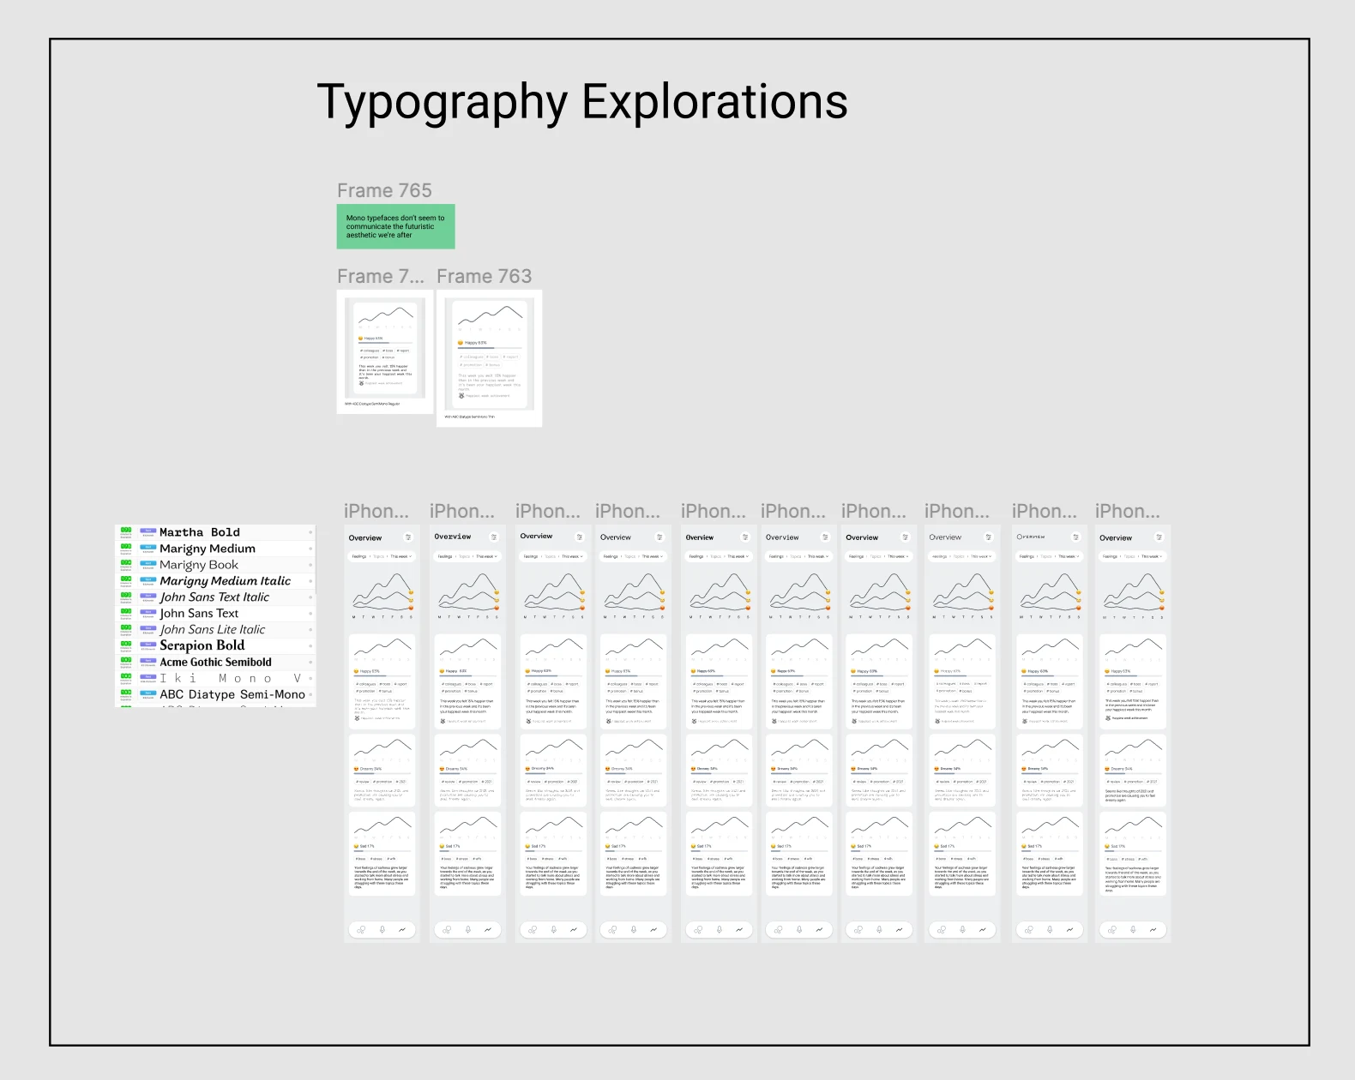Viewport: 1355px width, 1080px height.
Task: Select the Frame 763 label
Action: (485, 276)
